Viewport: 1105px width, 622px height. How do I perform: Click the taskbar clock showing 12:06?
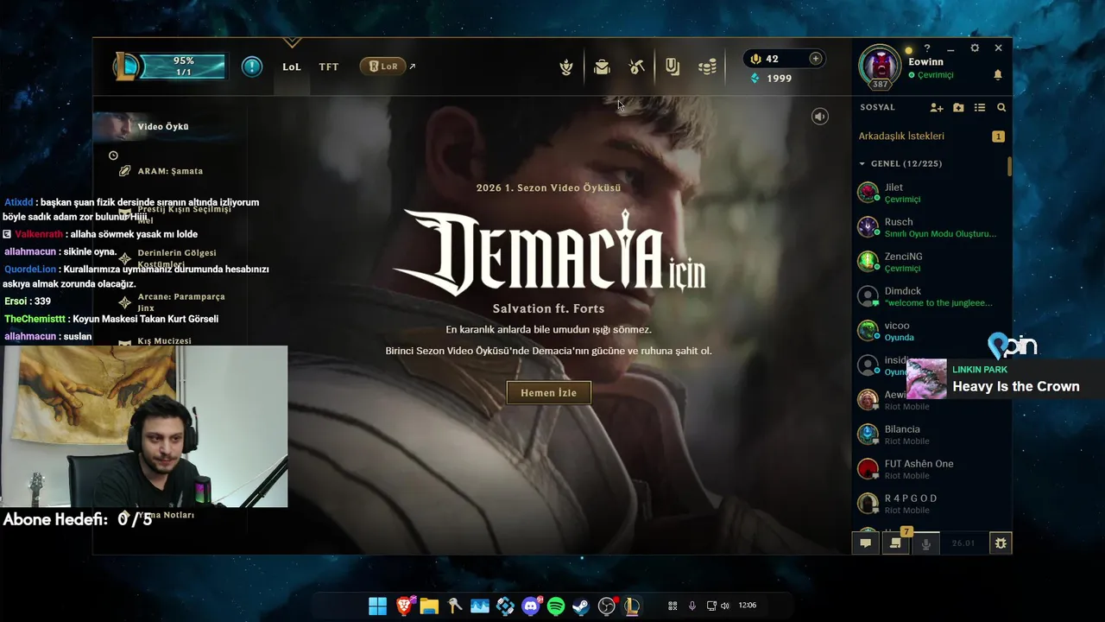747,606
